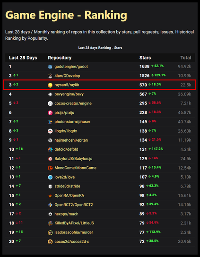Click the bevy engine bird icon
The image size is (200, 257).
click(x=50, y=94)
